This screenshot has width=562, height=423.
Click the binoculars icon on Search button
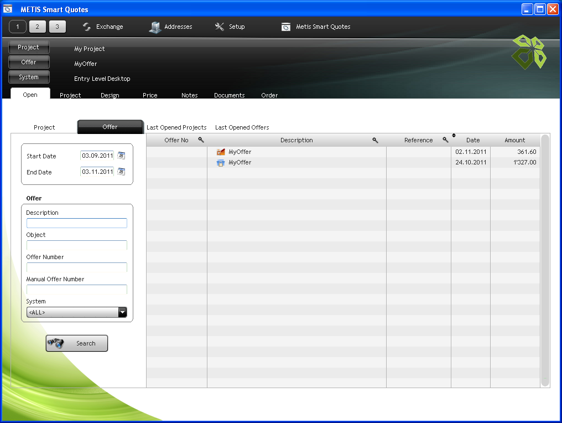coord(55,343)
